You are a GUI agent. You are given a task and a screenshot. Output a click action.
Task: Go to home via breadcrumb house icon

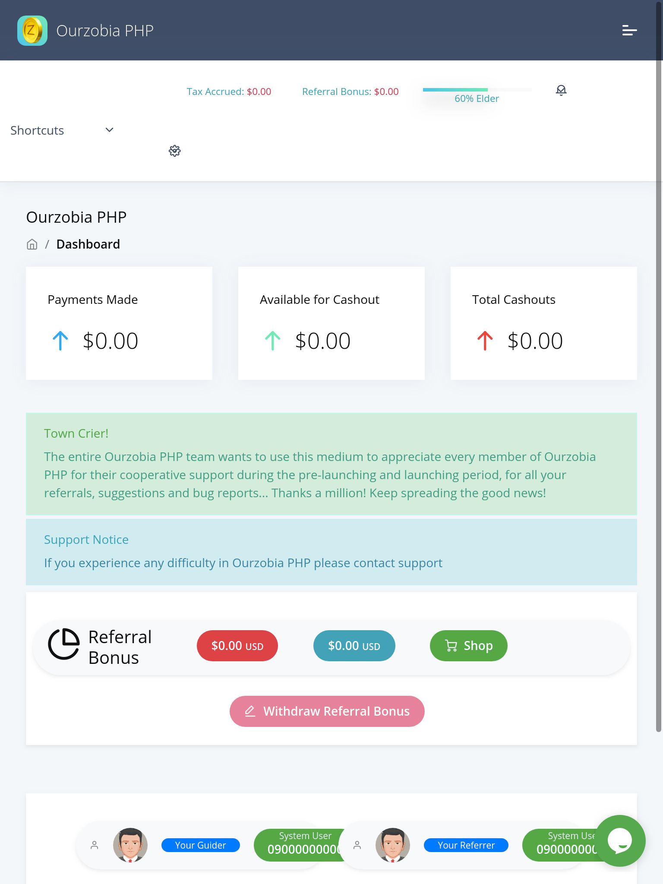pos(32,244)
